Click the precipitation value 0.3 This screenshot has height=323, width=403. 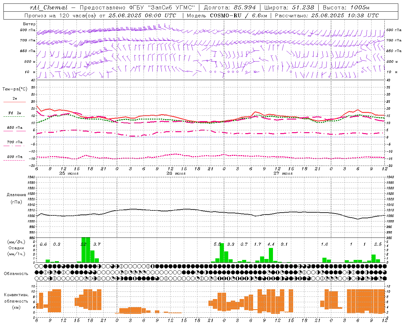57,244
